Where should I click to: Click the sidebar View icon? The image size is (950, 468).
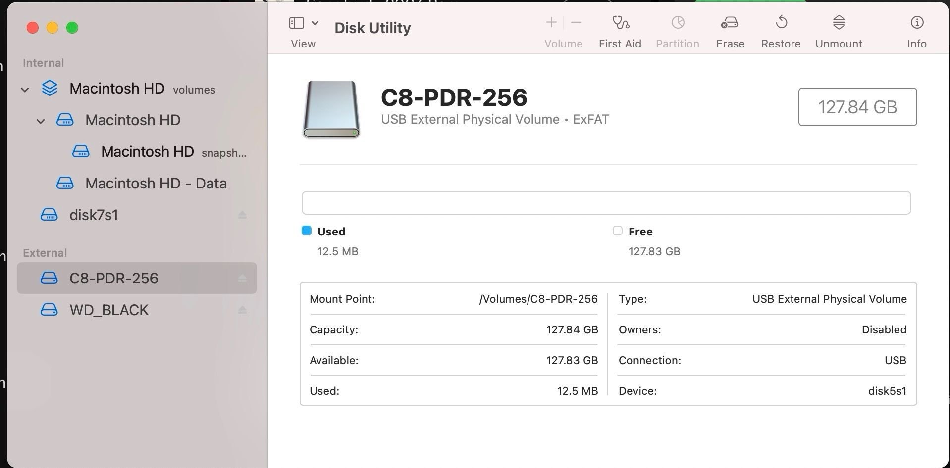[x=296, y=22]
